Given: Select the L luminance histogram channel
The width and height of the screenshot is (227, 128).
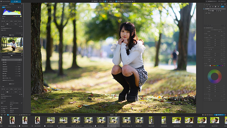Looking at the screenshot, I should coord(10,7).
